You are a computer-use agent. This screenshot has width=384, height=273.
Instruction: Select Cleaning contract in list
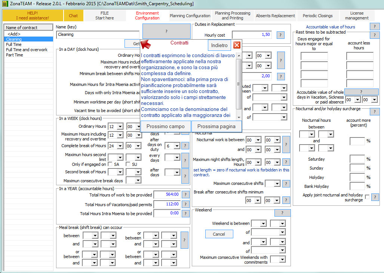tap(29, 39)
